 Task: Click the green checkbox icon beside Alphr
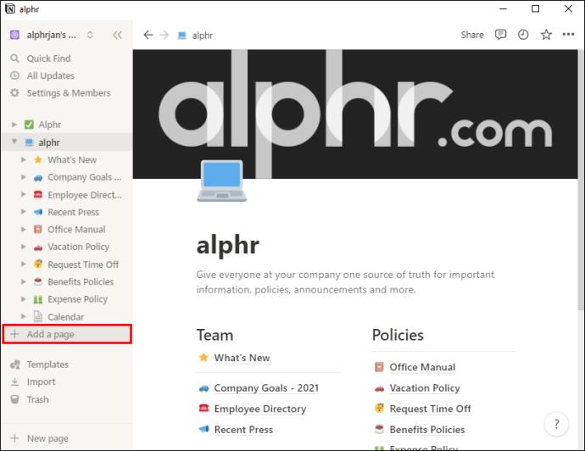click(x=29, y=125)
